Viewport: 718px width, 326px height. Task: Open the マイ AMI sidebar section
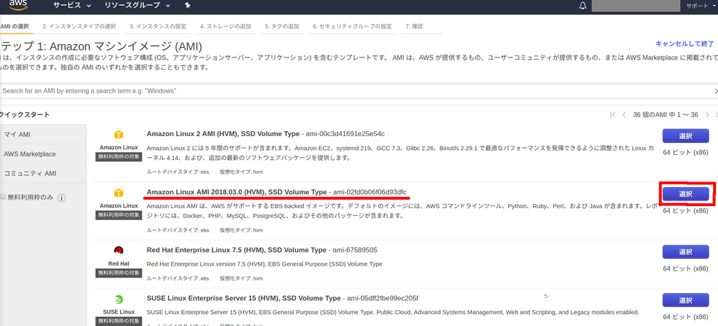pos(43,134)
